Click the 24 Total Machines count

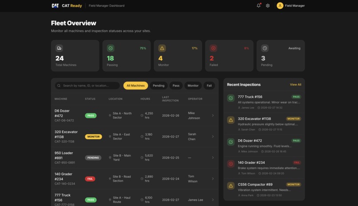coord(60,58)
